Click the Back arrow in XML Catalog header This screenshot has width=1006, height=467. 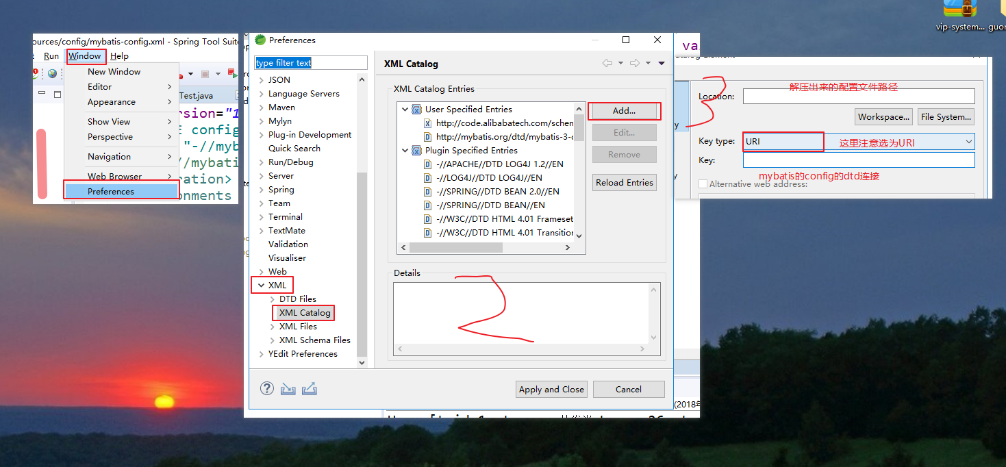[x=607, y=63]
